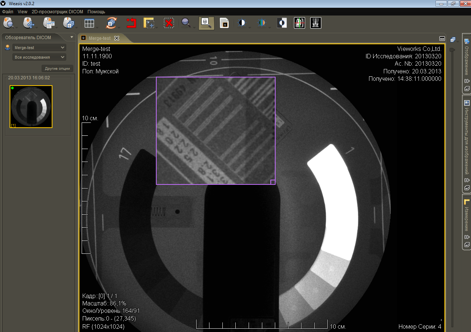
Task: Click the window/level preset contrast icon
Action: pyautogui.click(x=242, y=23)
